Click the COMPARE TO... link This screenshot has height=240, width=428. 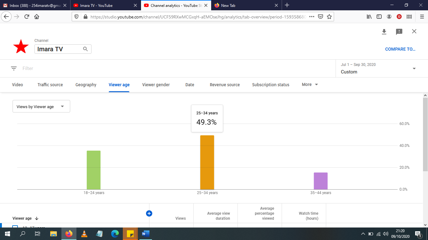click(x=400, y=49)
